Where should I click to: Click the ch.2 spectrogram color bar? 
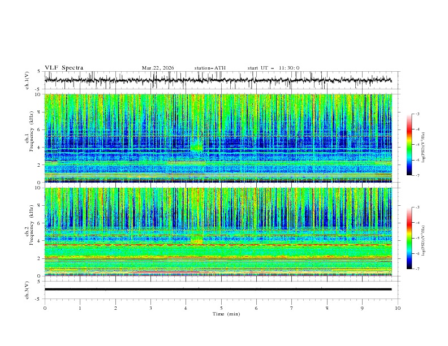pyautogui.click(x=409, y=238)
